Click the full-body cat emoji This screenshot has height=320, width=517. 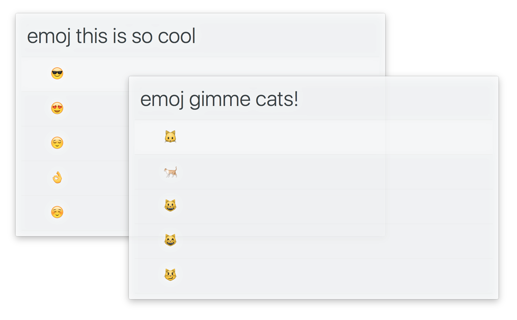(170, 172)
